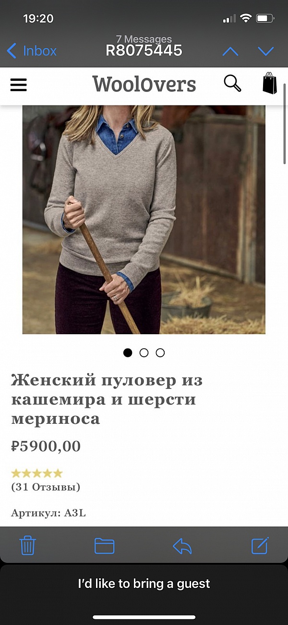This screenshot has height=625, width=288.
Task: Open the WoolOvers logo link
Action: (x=144, y=84)
